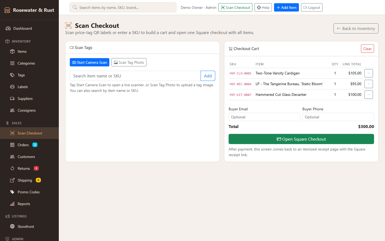
Task: Open the Help page
Action: click(x=263, y=7)
